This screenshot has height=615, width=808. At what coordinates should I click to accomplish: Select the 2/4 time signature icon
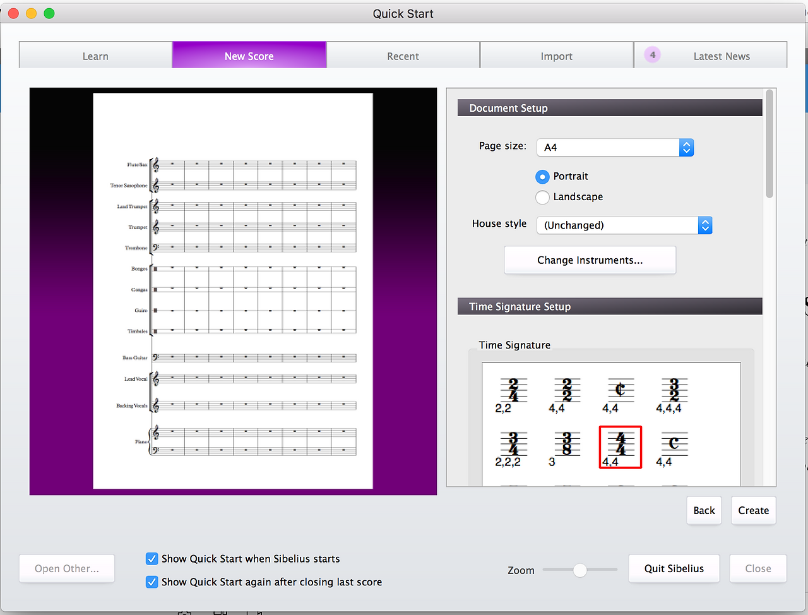tap(513, 395)
